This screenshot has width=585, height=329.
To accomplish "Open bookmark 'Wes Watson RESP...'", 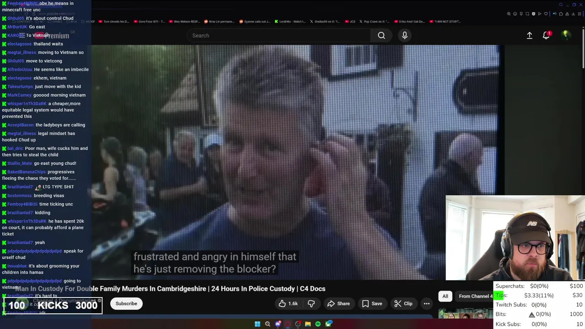I will coord(184,21).
